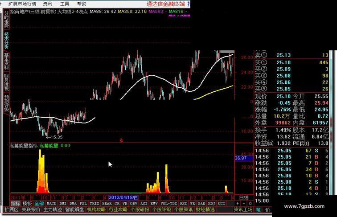The width and height of the screenshot is (337, 217).
Task: Open the 帮助 menu
Action: point(82,4)
